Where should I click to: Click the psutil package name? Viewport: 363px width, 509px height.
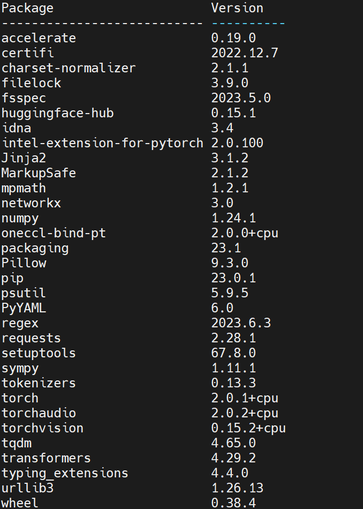tap(24, 293)
